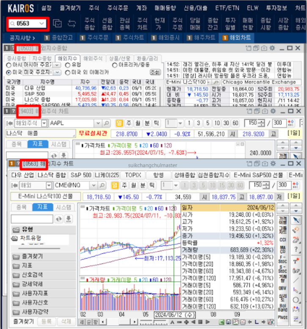Screen dimensions: 307x329
Task: Select the 유럽 radio button
Action: tap(68, 65)
